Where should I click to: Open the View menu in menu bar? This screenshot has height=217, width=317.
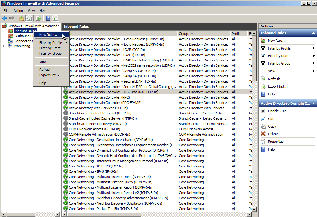pos(31,11)
